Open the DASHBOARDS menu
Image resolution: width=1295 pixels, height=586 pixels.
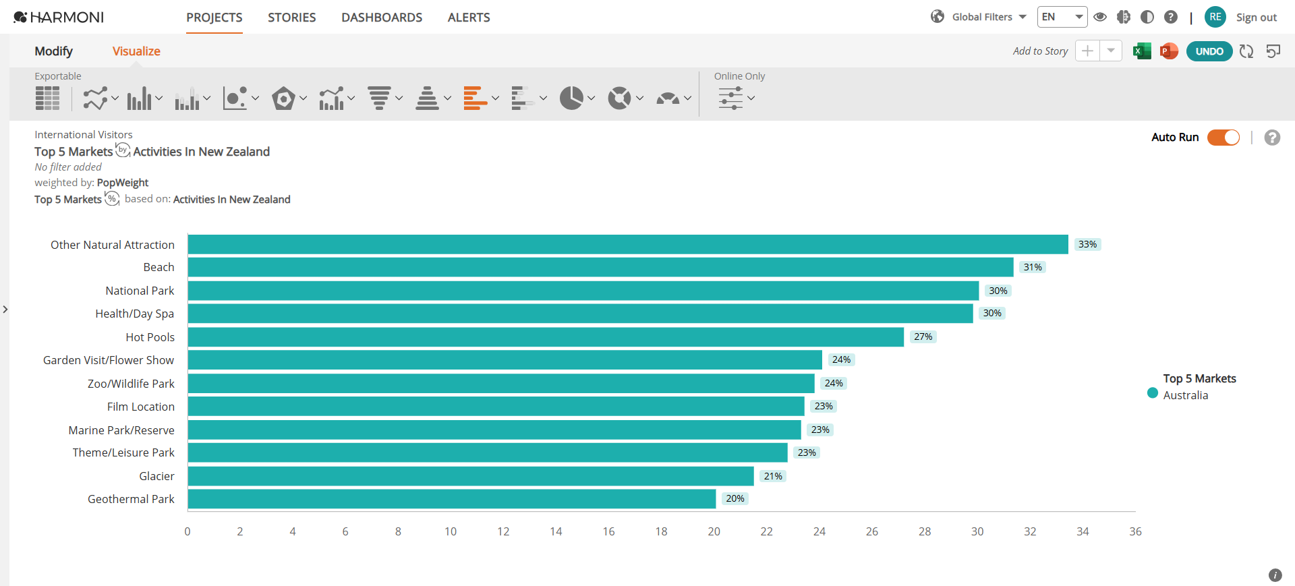tap(382, 18)
